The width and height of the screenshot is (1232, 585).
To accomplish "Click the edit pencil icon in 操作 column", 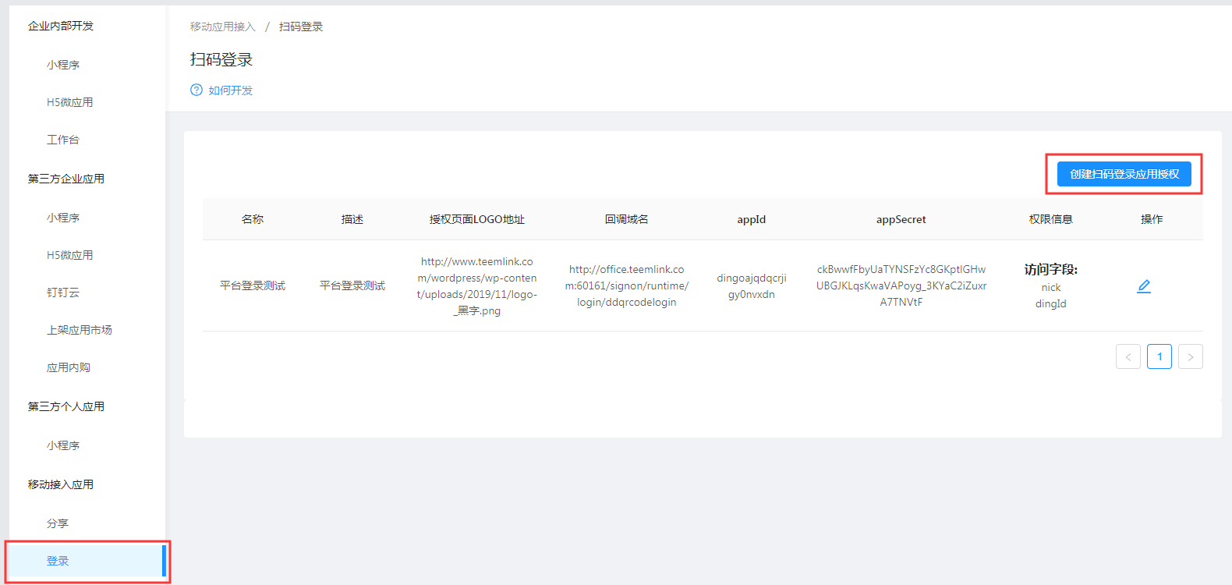I will click(1143, 286).
